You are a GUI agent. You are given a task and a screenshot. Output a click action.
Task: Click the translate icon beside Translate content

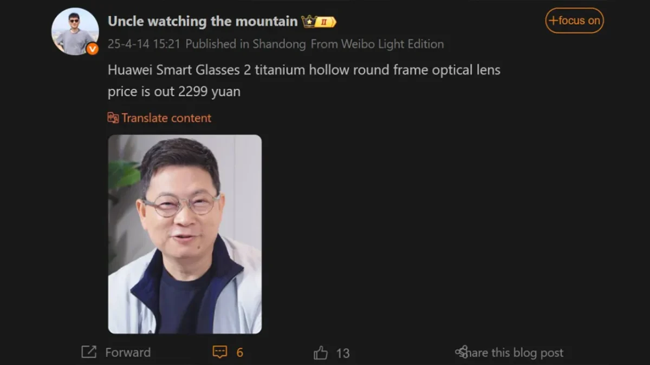[x=113, y=118]
